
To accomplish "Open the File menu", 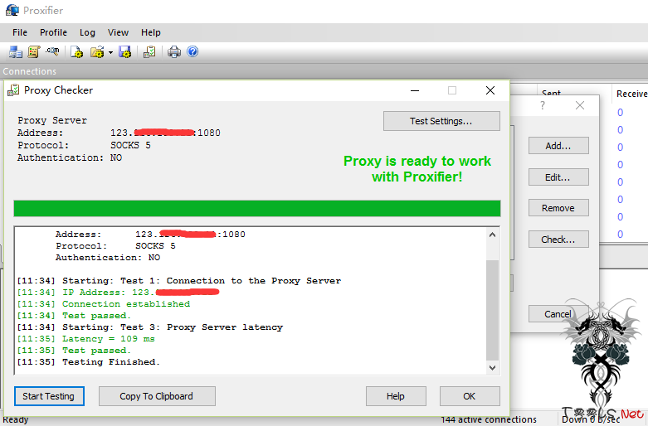I will [20, 32].
